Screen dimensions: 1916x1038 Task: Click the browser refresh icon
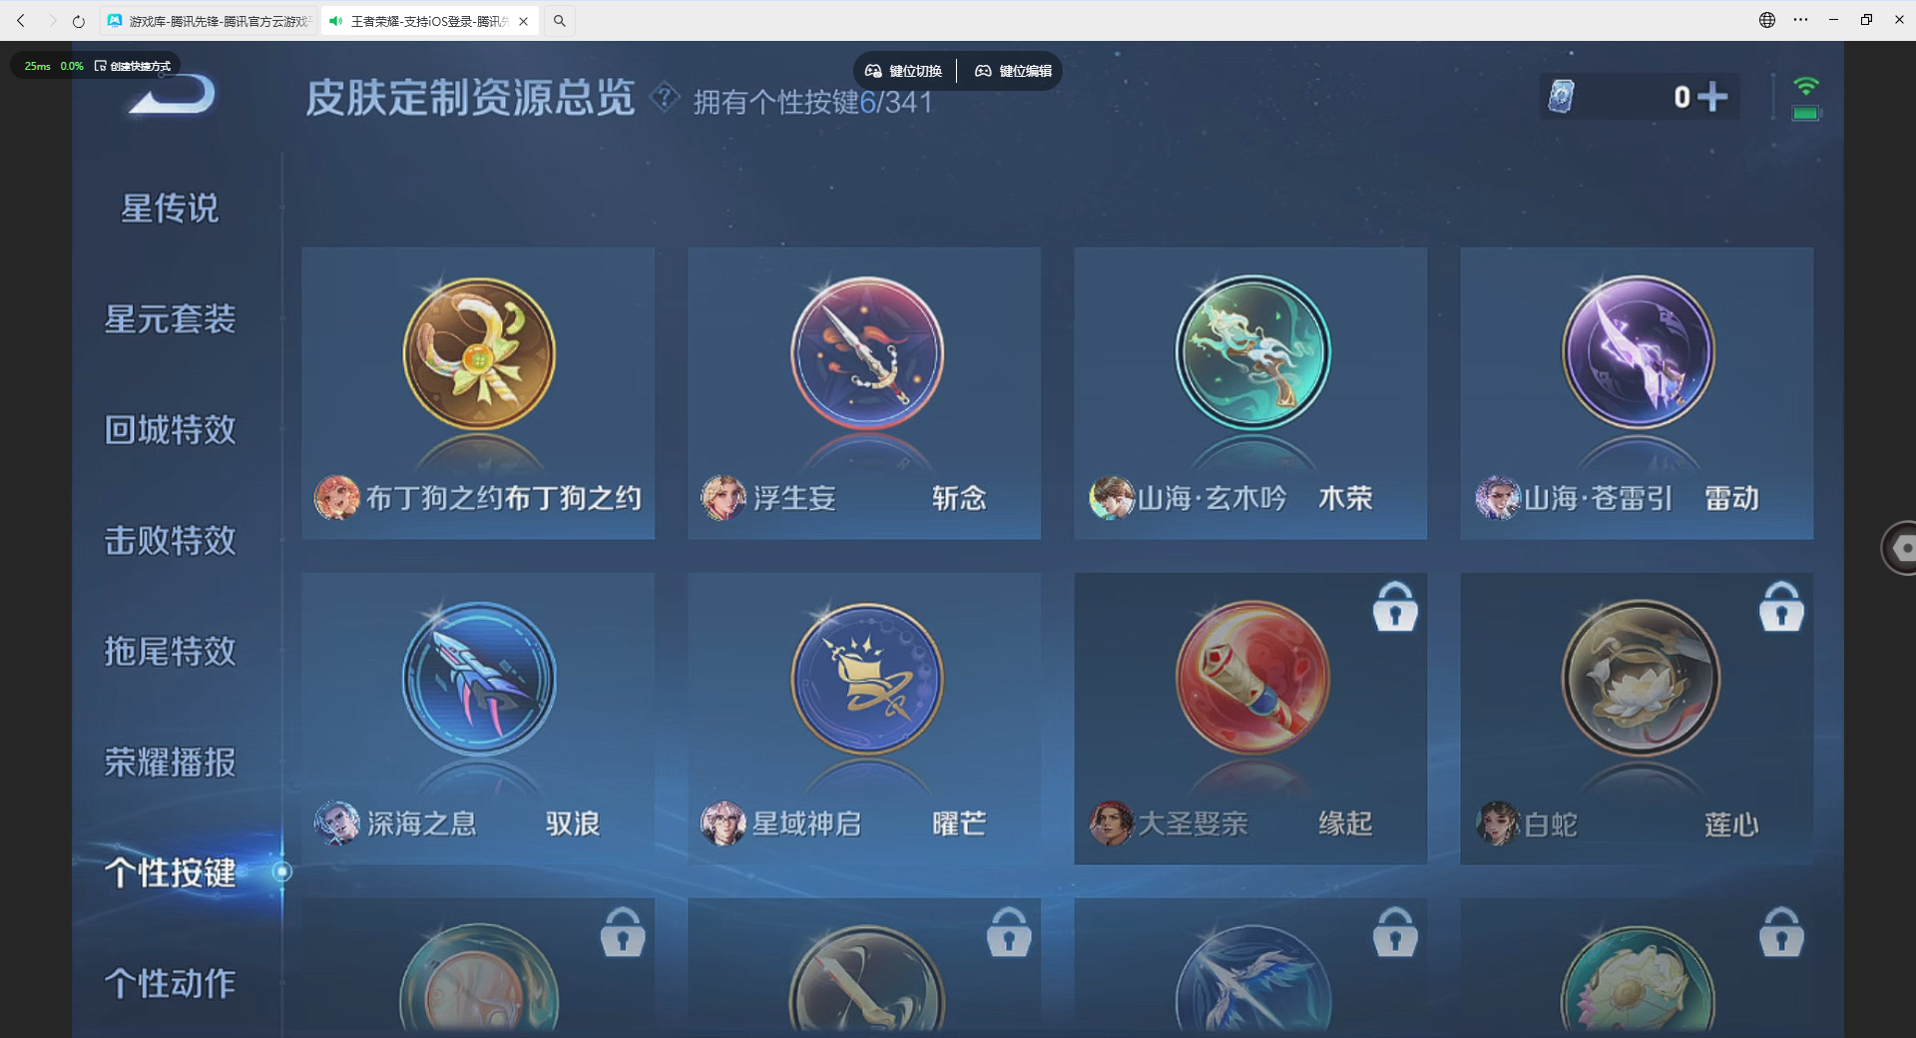click(79, 21)
